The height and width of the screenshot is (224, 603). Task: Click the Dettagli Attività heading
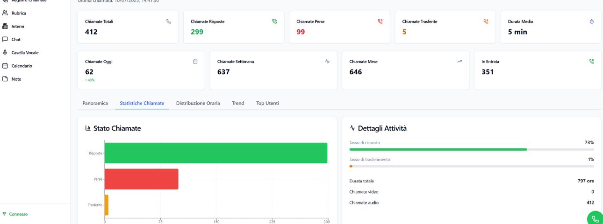pos(382,128)
